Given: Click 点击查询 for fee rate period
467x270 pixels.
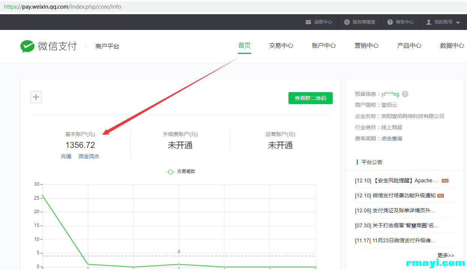Looking at the screenshot, I should coord(392,139).
